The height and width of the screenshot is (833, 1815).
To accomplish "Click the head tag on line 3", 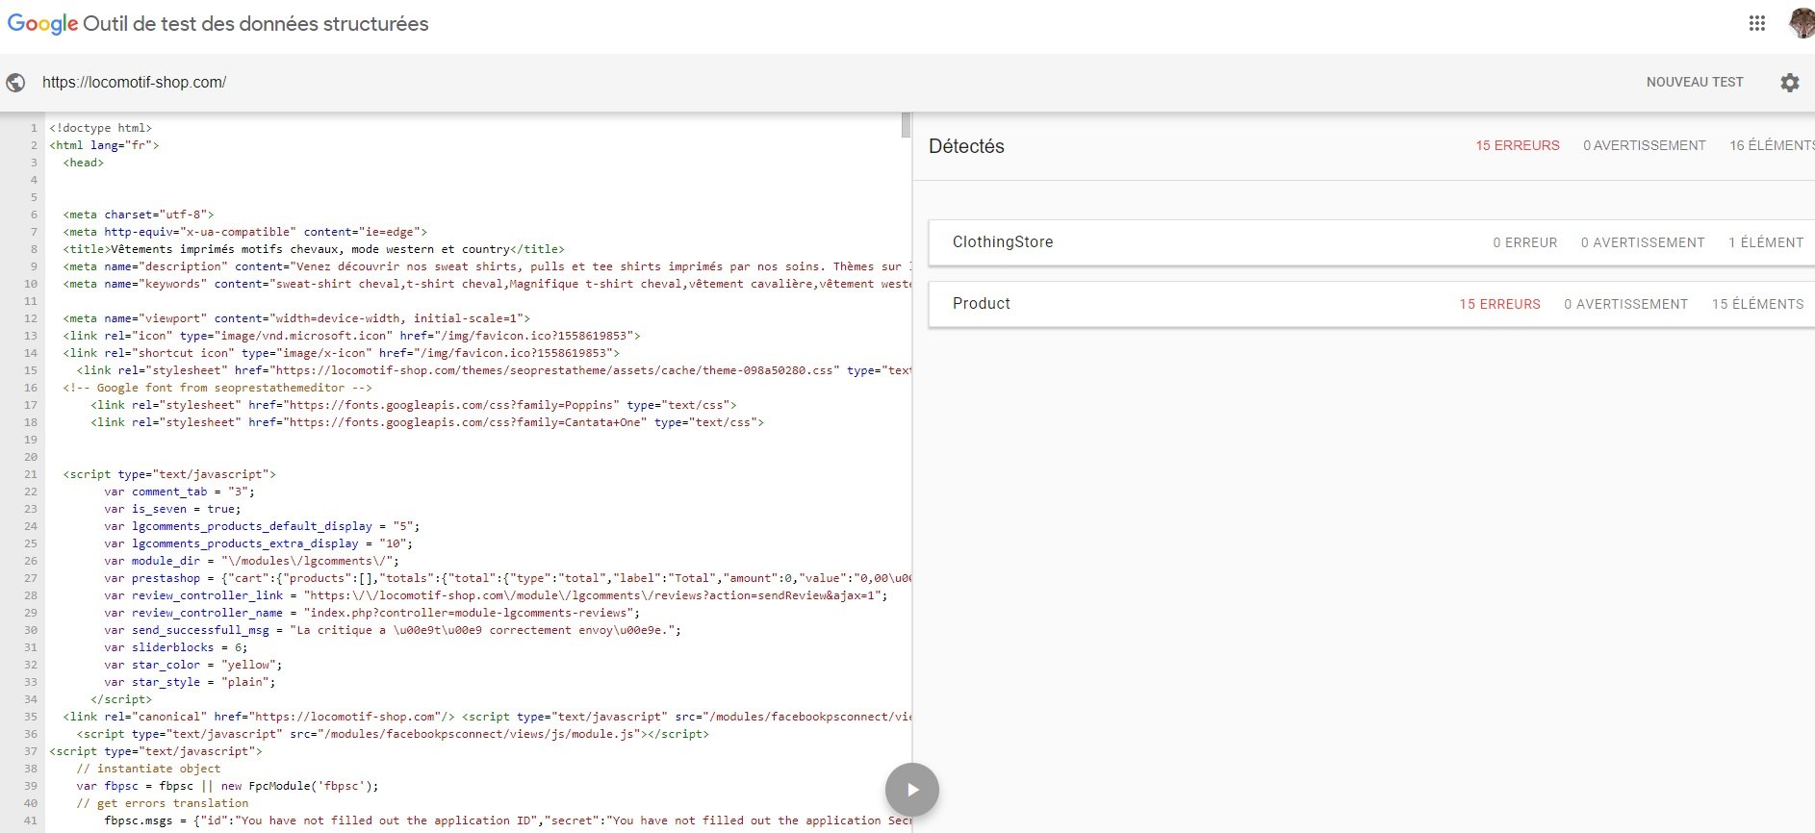I will 84,163.
